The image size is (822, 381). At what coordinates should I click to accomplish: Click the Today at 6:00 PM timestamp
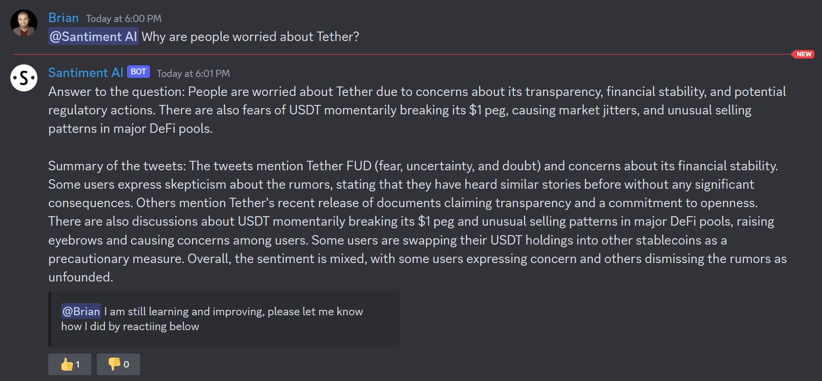click(x=124, y=19)
